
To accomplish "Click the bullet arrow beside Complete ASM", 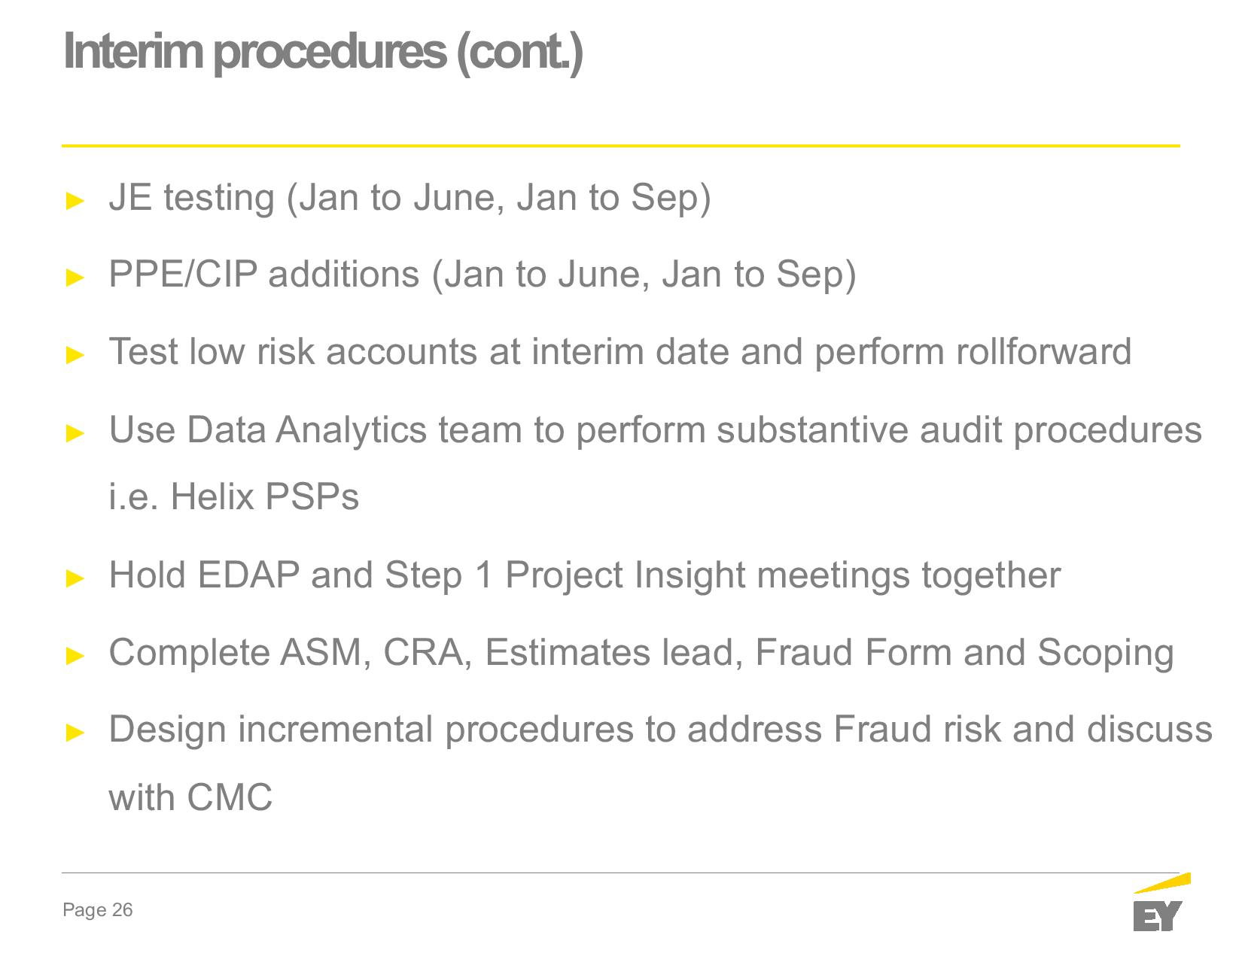I will coord(75,655).
